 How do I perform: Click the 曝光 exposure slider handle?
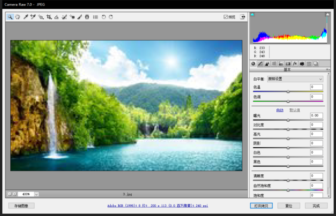coord(288,120)
